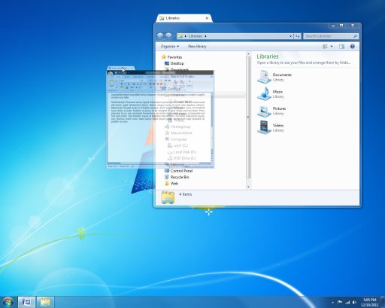Open the address bar history dropdown

point(290,36)
